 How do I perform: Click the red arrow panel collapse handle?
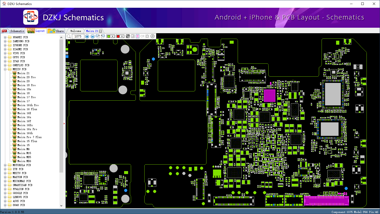click(64, 123)
